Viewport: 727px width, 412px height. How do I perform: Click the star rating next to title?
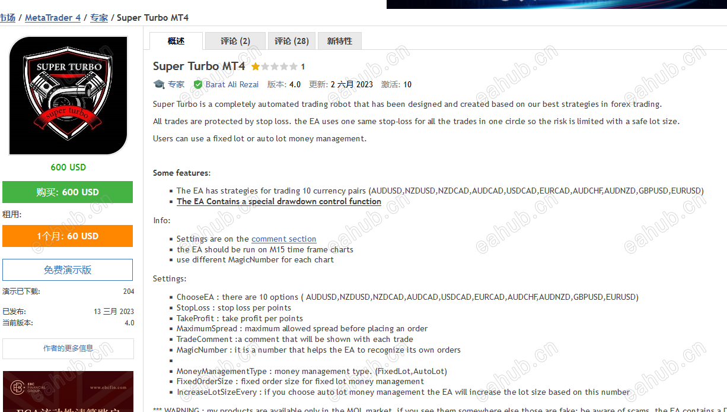point(274,66)
